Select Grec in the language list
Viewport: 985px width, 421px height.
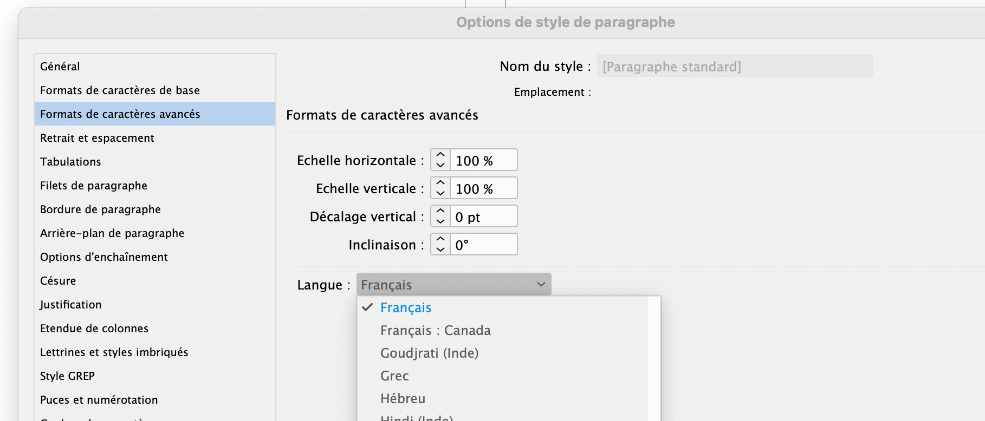pyautogui.click(x=394, y=376)
